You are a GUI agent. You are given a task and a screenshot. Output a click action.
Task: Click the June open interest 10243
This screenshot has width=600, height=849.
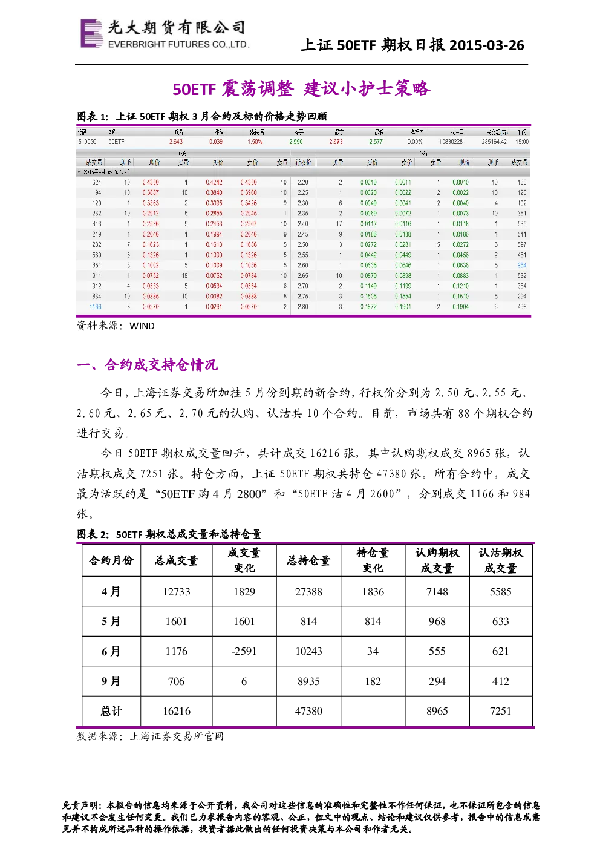point(308,651)
